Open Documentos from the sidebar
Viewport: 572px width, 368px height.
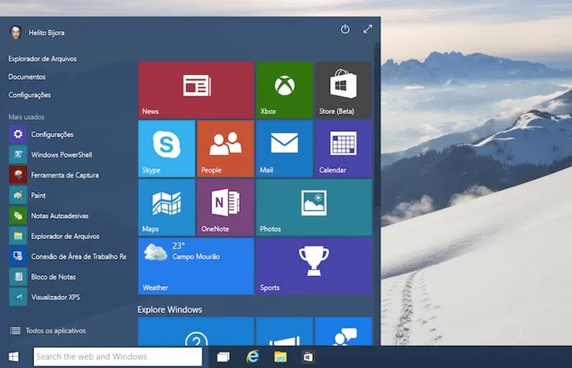point(26,76)
